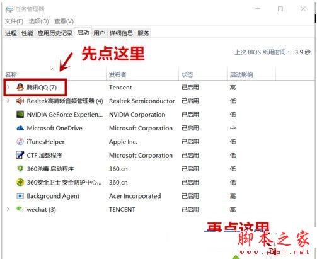The height and width of the screenshot is (259, 317).
Task: Open the 查看(V) menu
Action: click(x=64, y=21)
